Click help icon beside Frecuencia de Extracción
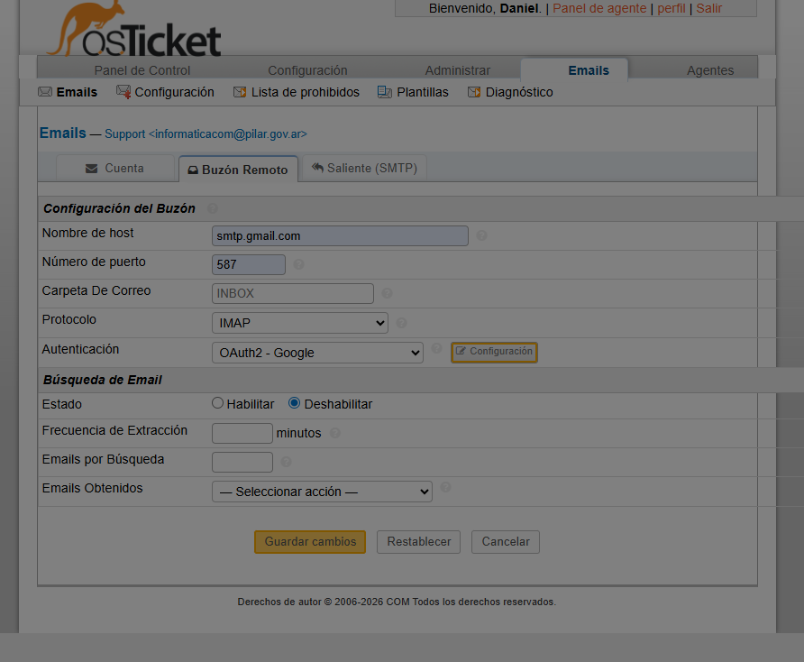Viewport: 804px width, 662px height. [334, 433]
